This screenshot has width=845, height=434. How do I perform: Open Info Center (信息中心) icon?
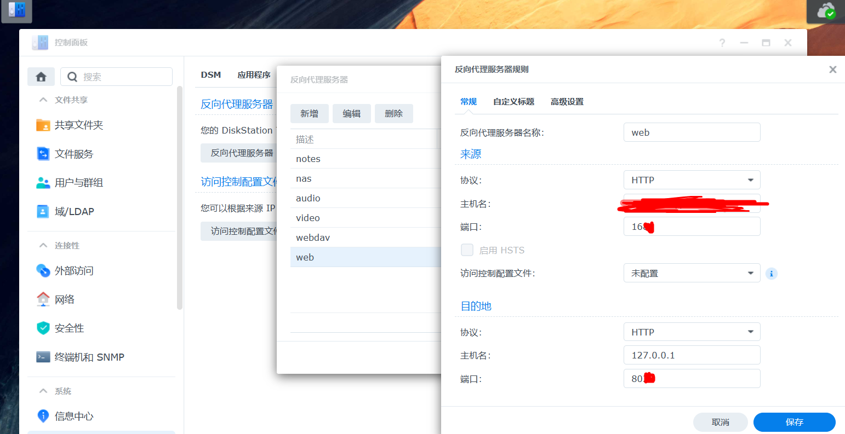43,416
